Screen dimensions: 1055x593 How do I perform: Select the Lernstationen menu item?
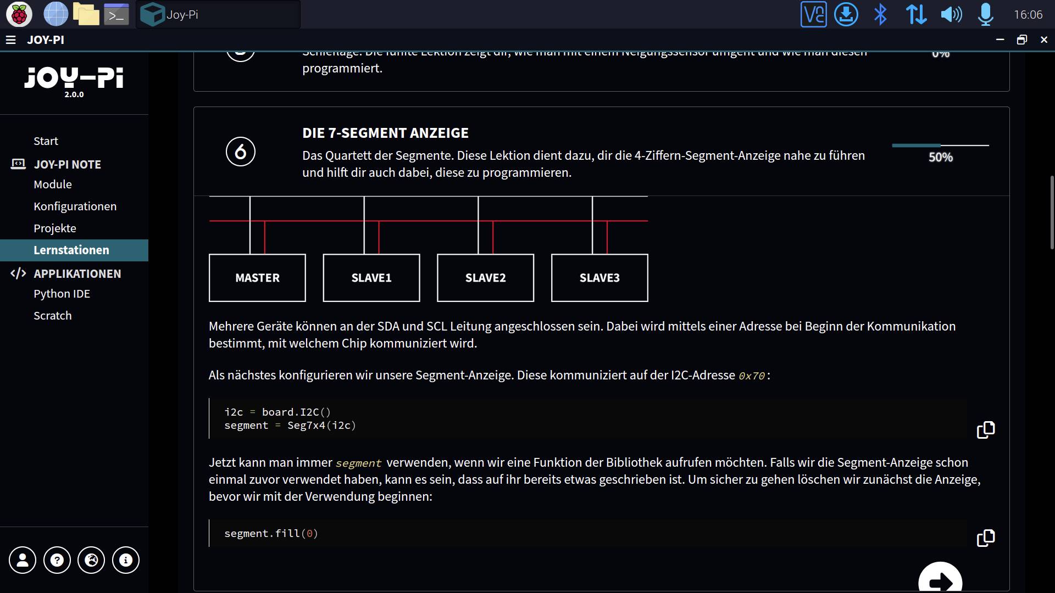pos(71,250)
